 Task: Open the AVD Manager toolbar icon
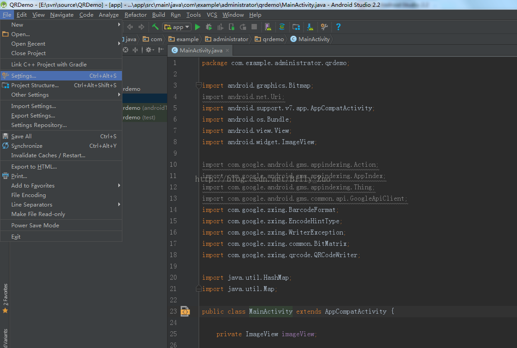[267, 27]
